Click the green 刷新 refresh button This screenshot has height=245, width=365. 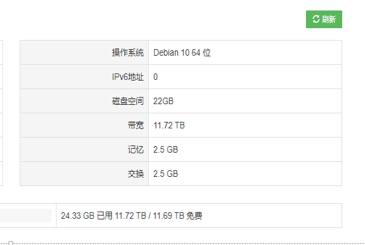[x=324, y=19]
